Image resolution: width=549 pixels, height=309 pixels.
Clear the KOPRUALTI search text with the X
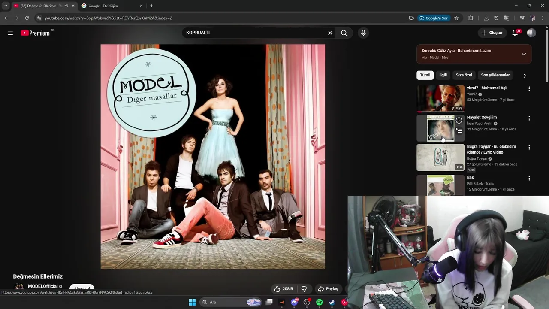point(330,33)
